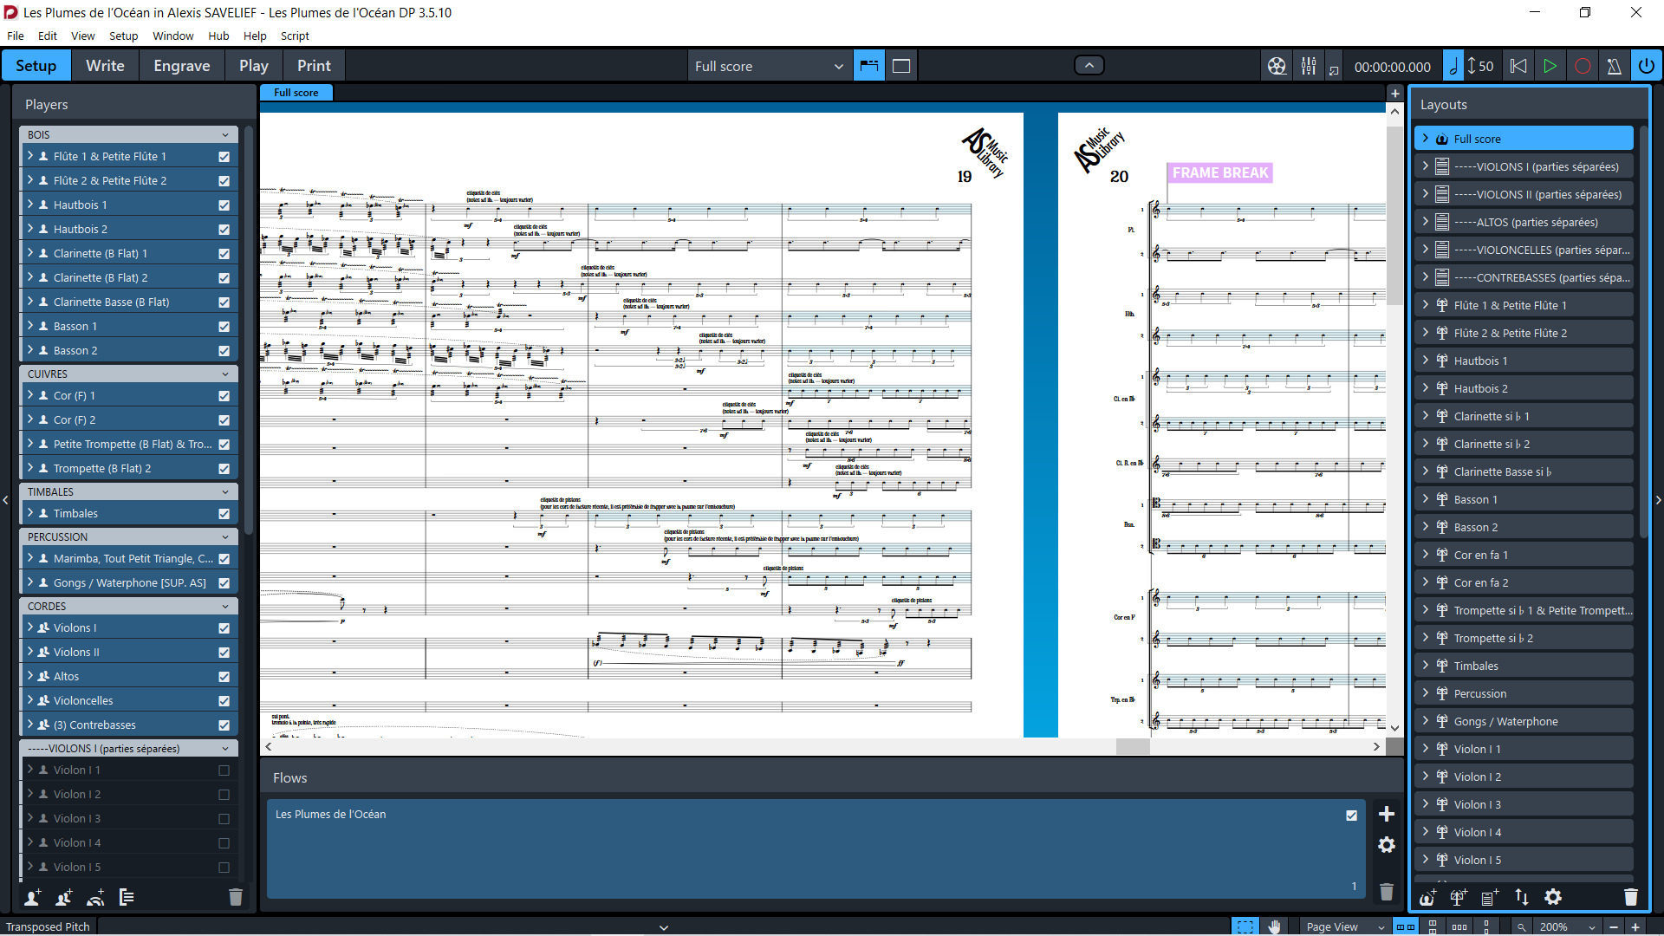Click the Full score document tab
Viewport: 1664px width, 936px height.
(296, 93)
